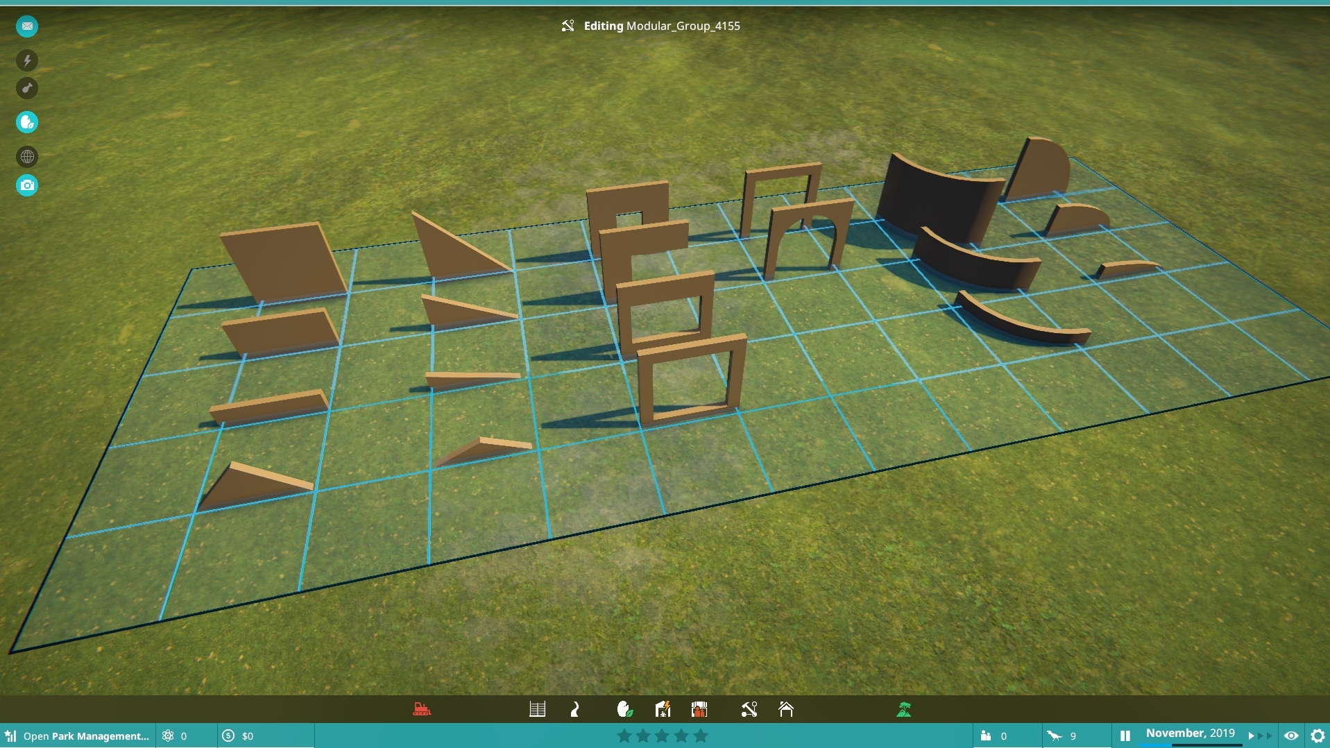Select the wrench maintenance icon in sidebar
Viewport: 1330px width, 748px height.
point(27,88)
